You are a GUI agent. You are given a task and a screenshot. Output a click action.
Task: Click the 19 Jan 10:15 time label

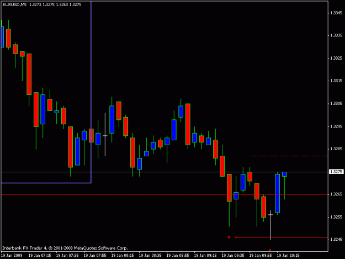pos(288,256)
